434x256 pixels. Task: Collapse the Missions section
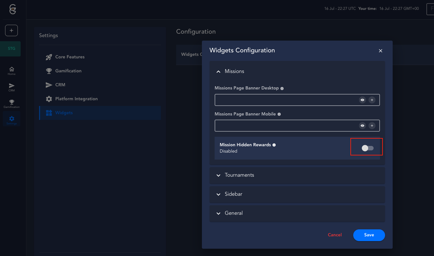pyautogui.click(x=218, y=72)
